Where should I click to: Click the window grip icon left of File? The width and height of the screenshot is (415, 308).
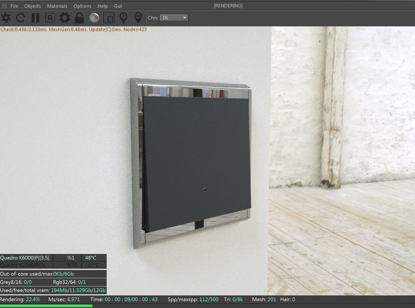point(4,6)
